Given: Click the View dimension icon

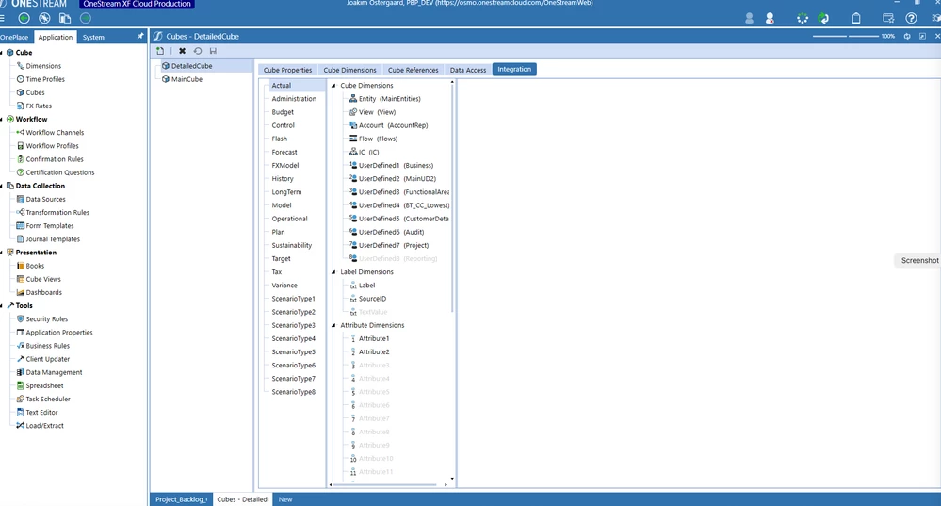Looking at the screenshot, I should click(x=353, y=111).
